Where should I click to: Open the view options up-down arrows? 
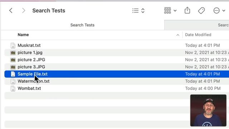143,10
